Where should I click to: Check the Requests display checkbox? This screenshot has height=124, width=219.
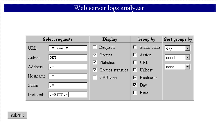[x=95, y=47]
